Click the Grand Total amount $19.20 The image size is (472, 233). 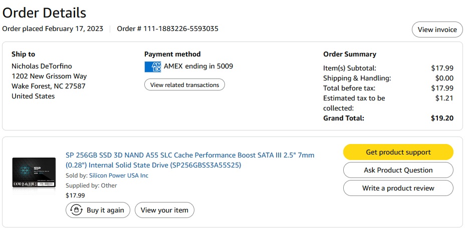click(442, 118)
